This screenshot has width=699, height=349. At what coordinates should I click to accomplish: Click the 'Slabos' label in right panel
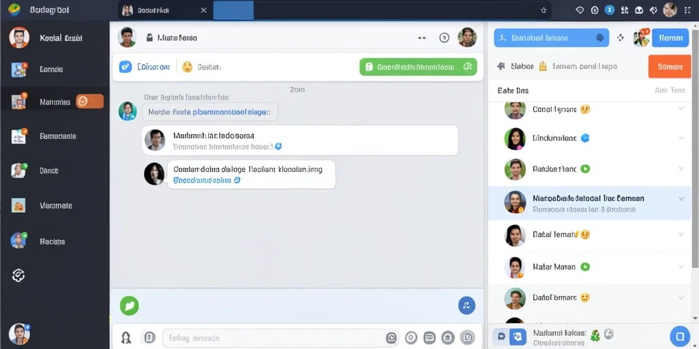(522, 66)
